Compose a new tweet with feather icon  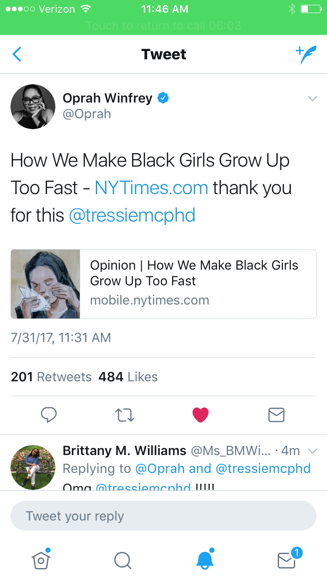point(306,55)
